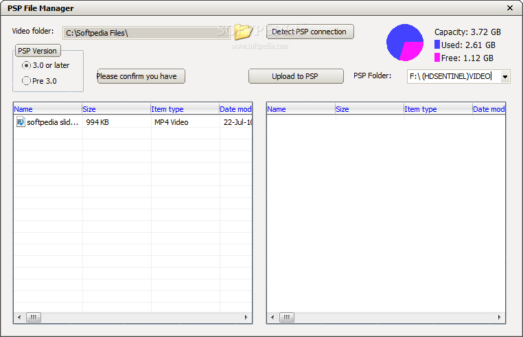Image resolution: width=523 pixels, height=337 pixels.
Task: Close the PSP File Manager window
Action: pos(510,8)
